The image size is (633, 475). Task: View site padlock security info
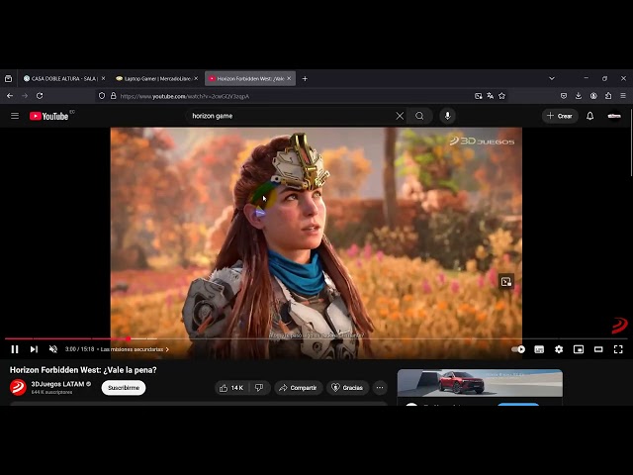coord(114,96)
